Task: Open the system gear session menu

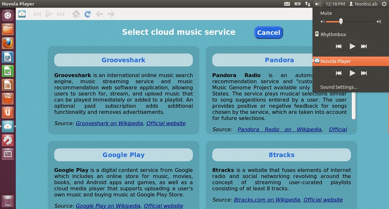Action: pyautogui.click(x=384, y=4)
